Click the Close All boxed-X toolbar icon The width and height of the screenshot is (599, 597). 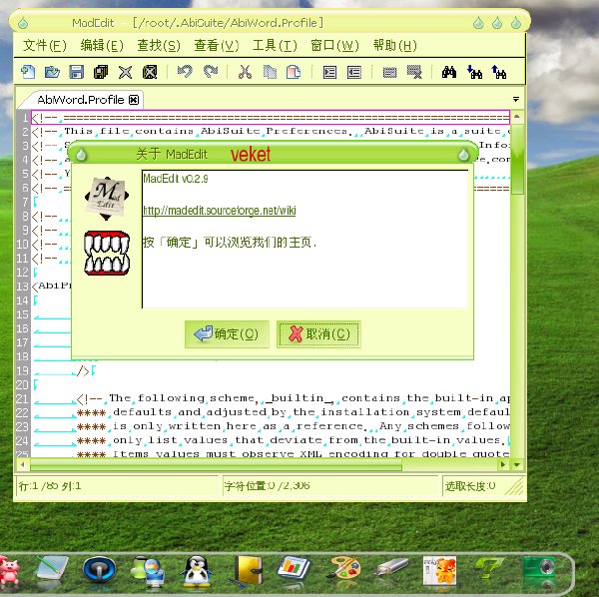point(150,72)
